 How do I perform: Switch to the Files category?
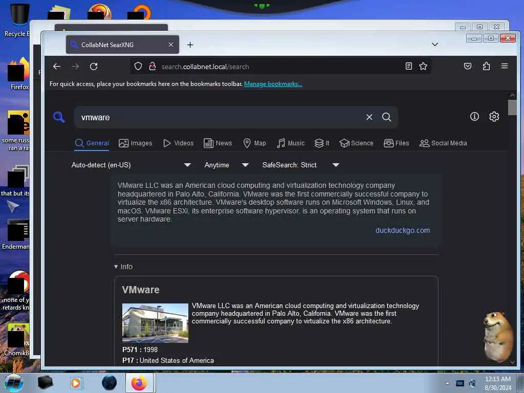pyautogui.click(x=396, y=143)
